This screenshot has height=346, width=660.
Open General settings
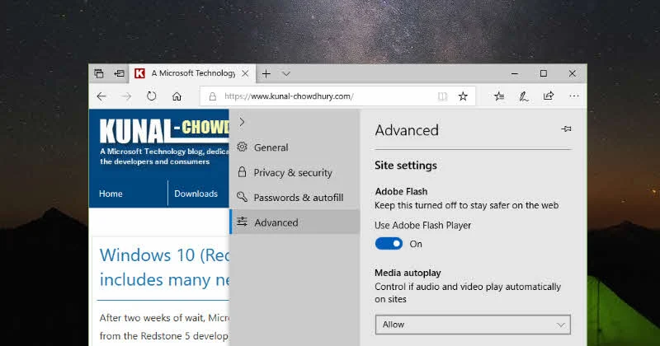coord(295,147)
